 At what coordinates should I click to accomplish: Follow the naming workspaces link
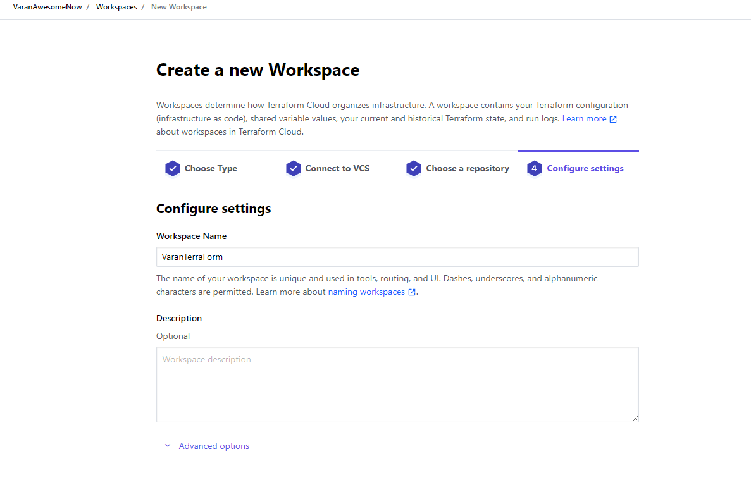coord(367,292)
